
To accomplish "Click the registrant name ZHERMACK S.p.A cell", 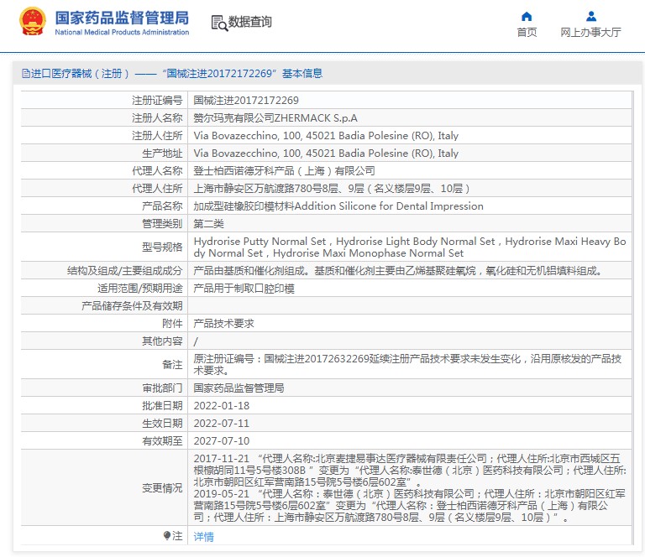I will (x=275, y=118).
